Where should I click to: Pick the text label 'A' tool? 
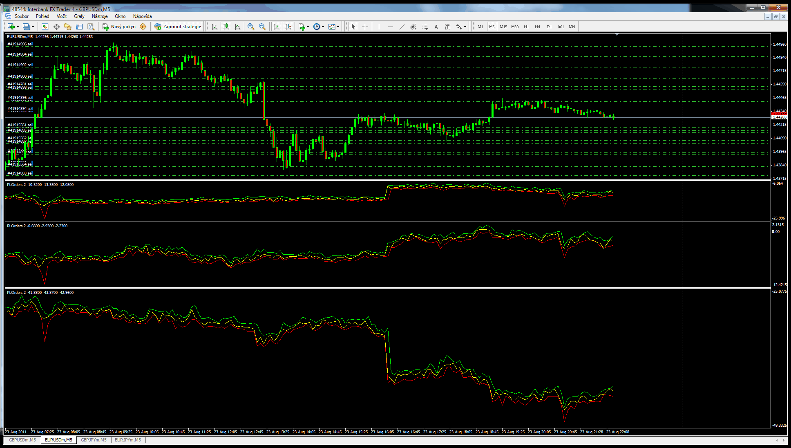[x=436, y=27]
